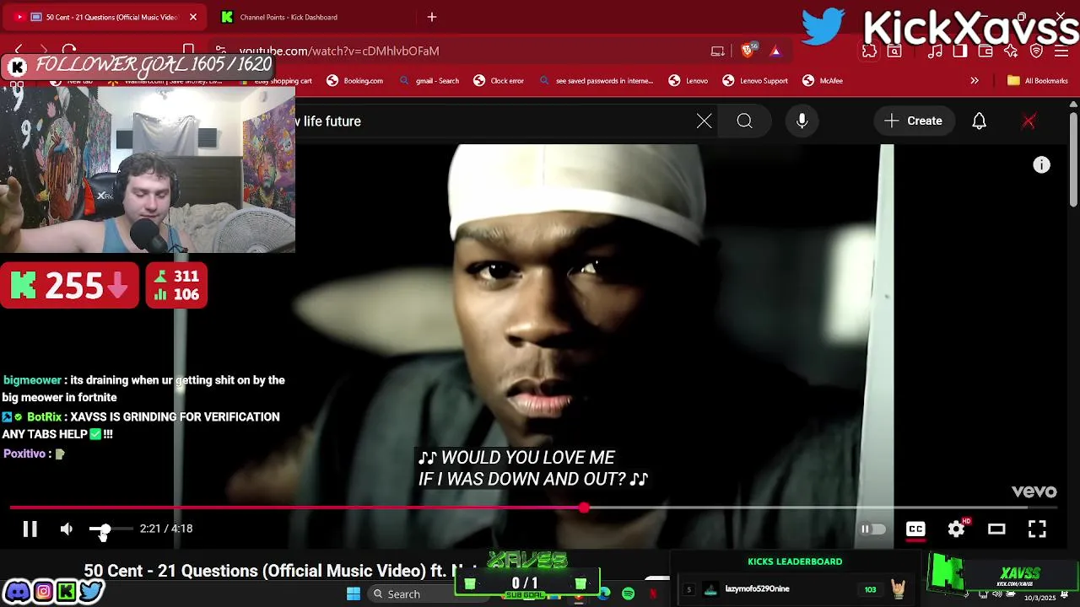Screen dimensions: 1080x607
Task: Open the McAfee bookmark
Action: point(823,81)
